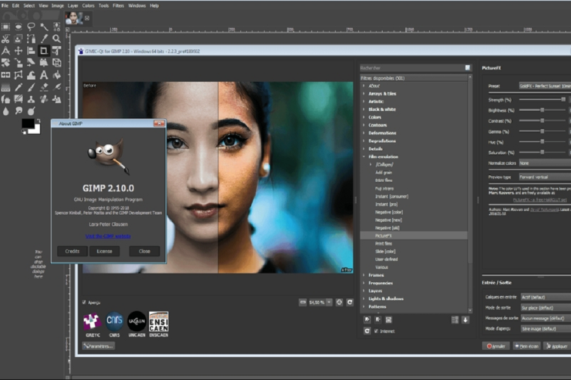Select the Text tool
The width and height of the screenshot is (571, 380).
(x=44, y=75)
